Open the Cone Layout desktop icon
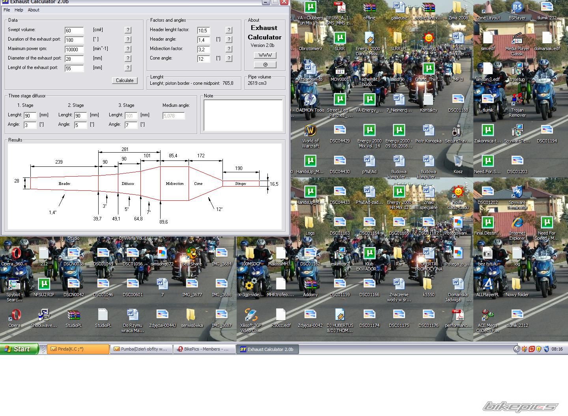This screenshot has width=568, height=416. (x=488, y=8)
